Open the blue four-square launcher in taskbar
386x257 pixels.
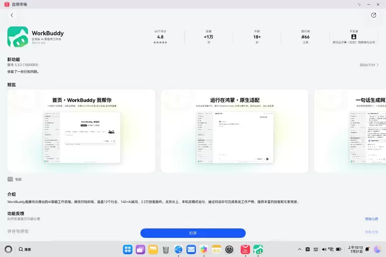(x=128, y=250)
